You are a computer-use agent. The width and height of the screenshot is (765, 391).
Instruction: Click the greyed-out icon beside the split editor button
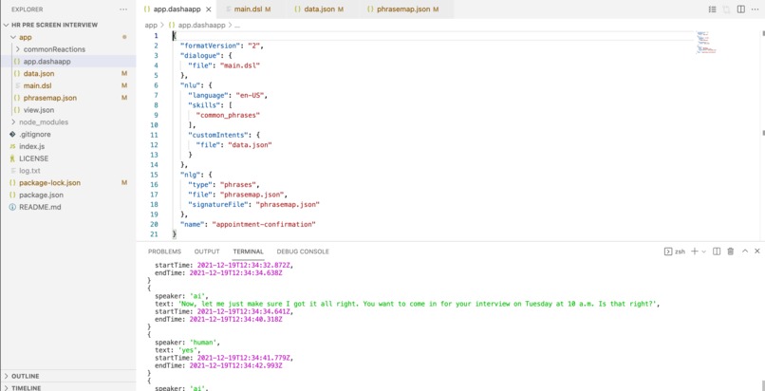(x=726, y=9)
